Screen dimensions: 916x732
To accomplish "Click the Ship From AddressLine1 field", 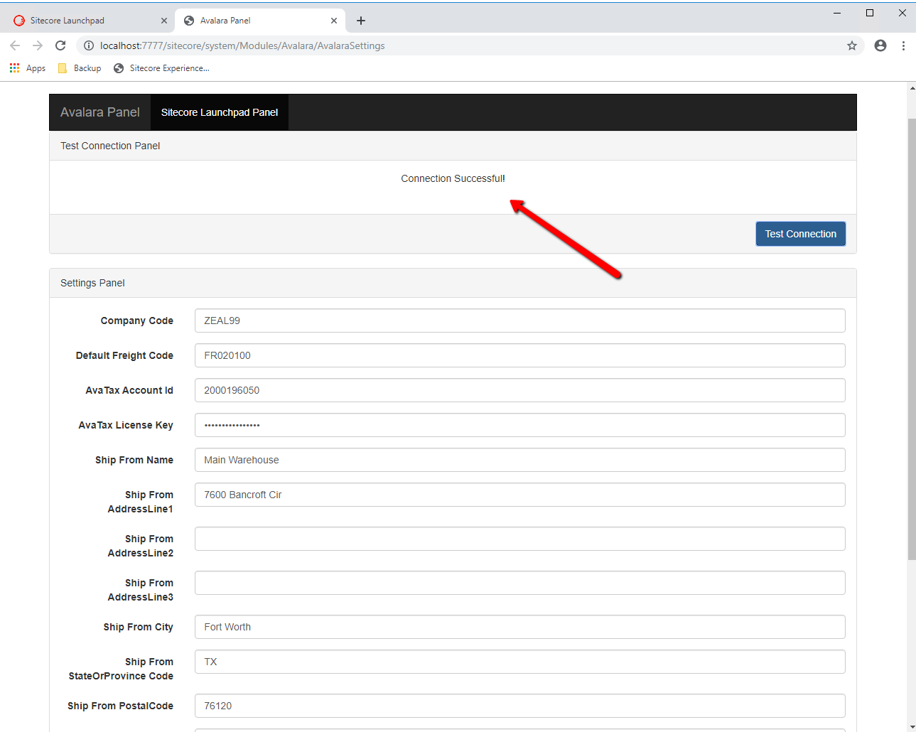I will pos(520,495).
